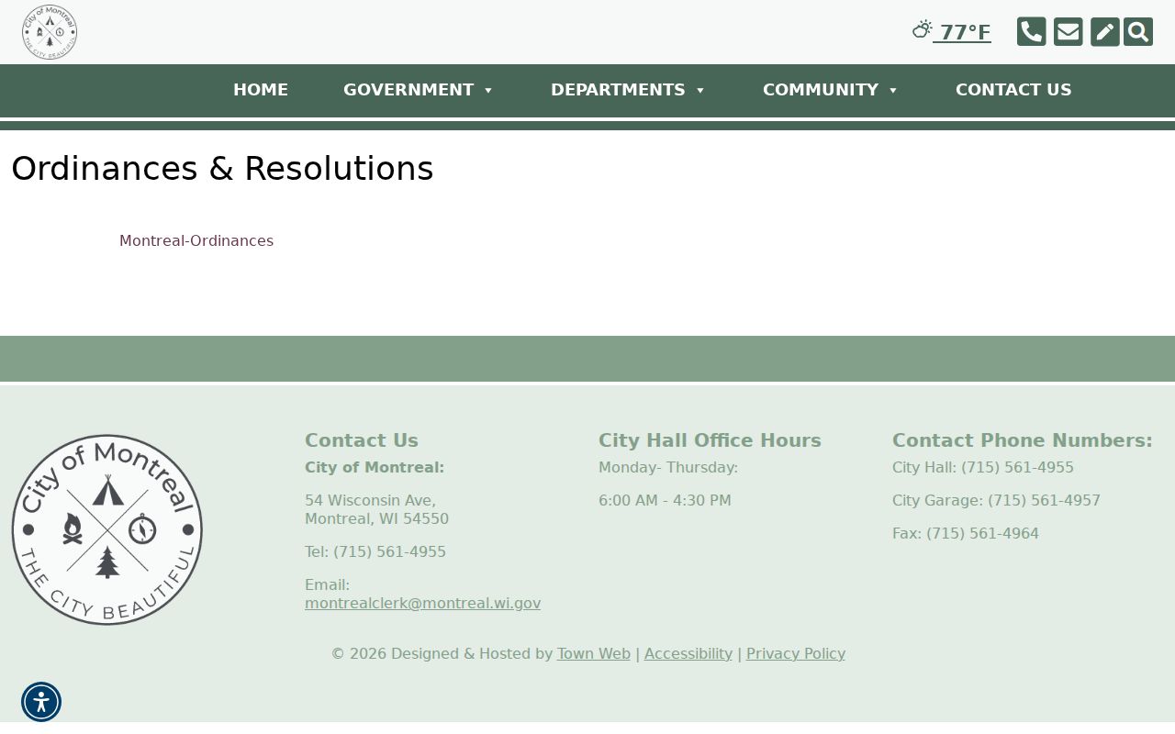Go to the Home menu item
Image resolution: width=1175 pixels, height=734 pixels.
(261, 90)
